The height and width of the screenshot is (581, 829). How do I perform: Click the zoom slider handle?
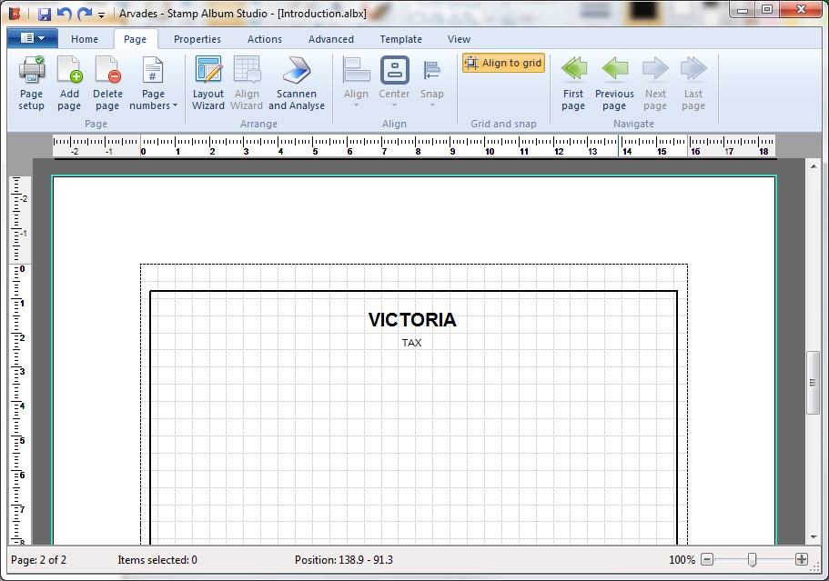click(752, 559)
